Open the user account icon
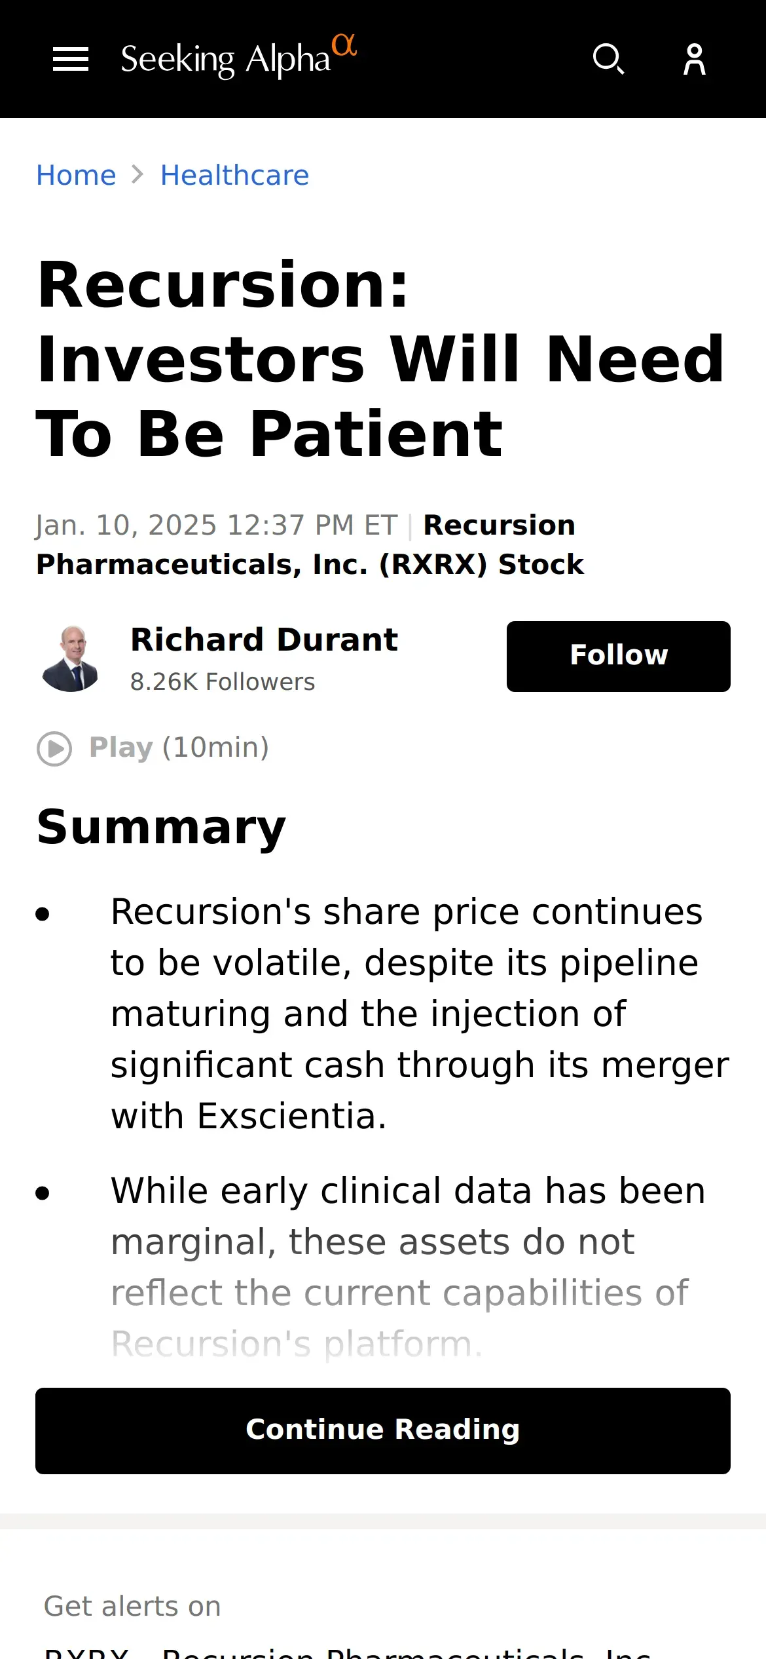The height and width of the screenshot is (1659, 766). [695, 60]
